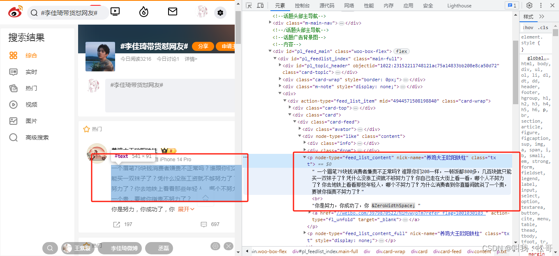The height and width of the screenshot is (256, 559).
Task: Expand the feed_list_content_full p node
Action: click(305, 233)
